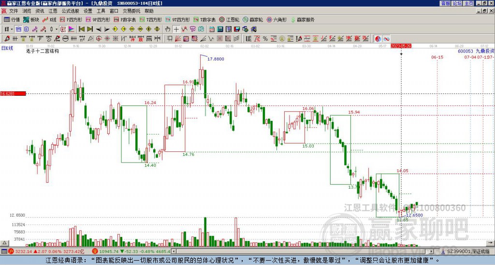Click the 12.6500 low price label on chart

click(x=414, y=215)
